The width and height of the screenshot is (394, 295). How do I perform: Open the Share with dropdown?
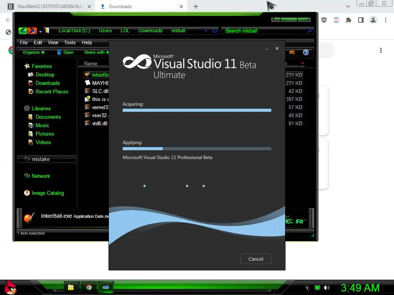[96, 52]
